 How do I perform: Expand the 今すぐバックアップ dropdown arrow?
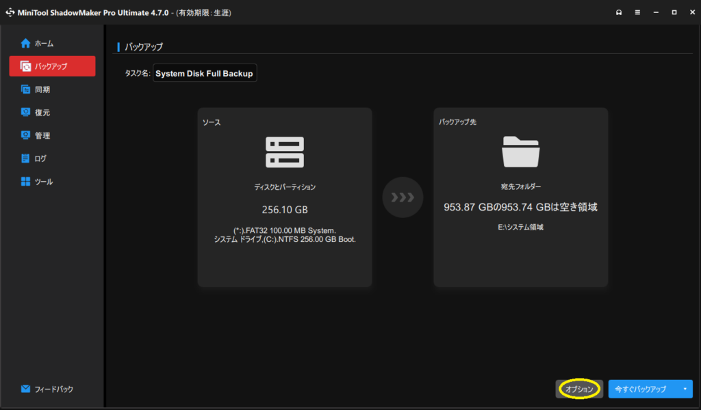(x=685, y=389)
